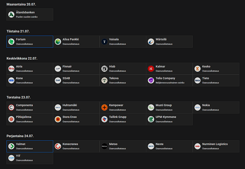Click the Wärtsilä logo icon

[151, 41]
